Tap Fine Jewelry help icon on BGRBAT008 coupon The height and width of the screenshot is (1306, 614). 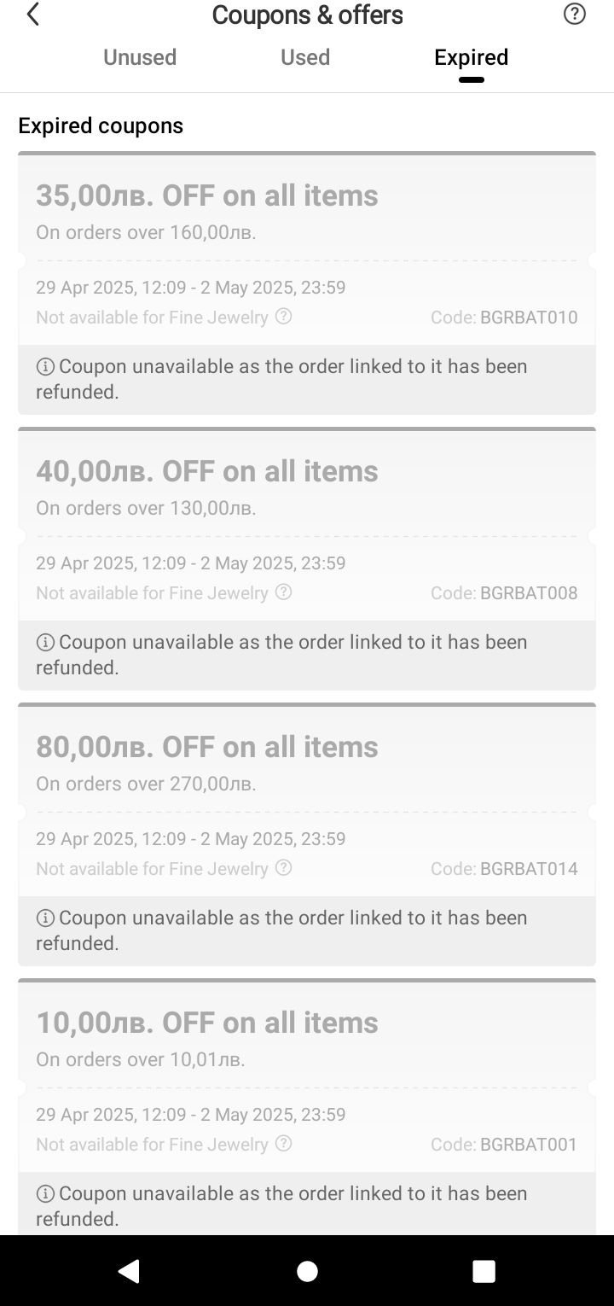click(x=284, y=592)
